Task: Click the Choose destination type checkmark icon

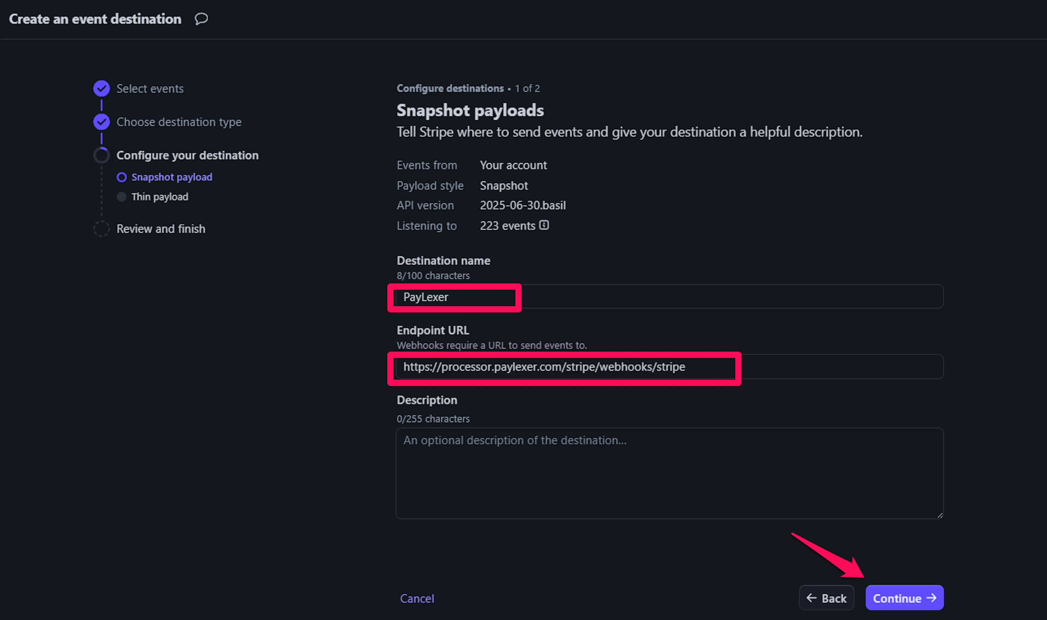Action: click(102, 122)
